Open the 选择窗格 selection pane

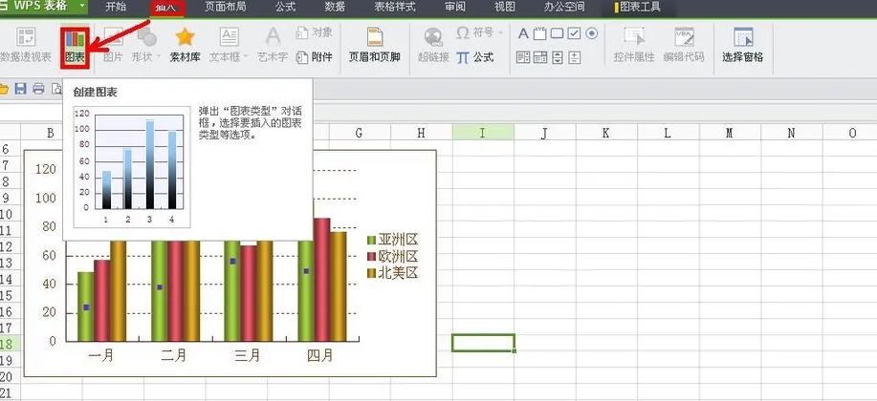click(743, 46)
